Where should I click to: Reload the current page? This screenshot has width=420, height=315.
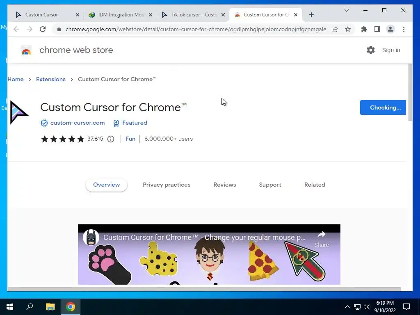click(x=43, y=29)
